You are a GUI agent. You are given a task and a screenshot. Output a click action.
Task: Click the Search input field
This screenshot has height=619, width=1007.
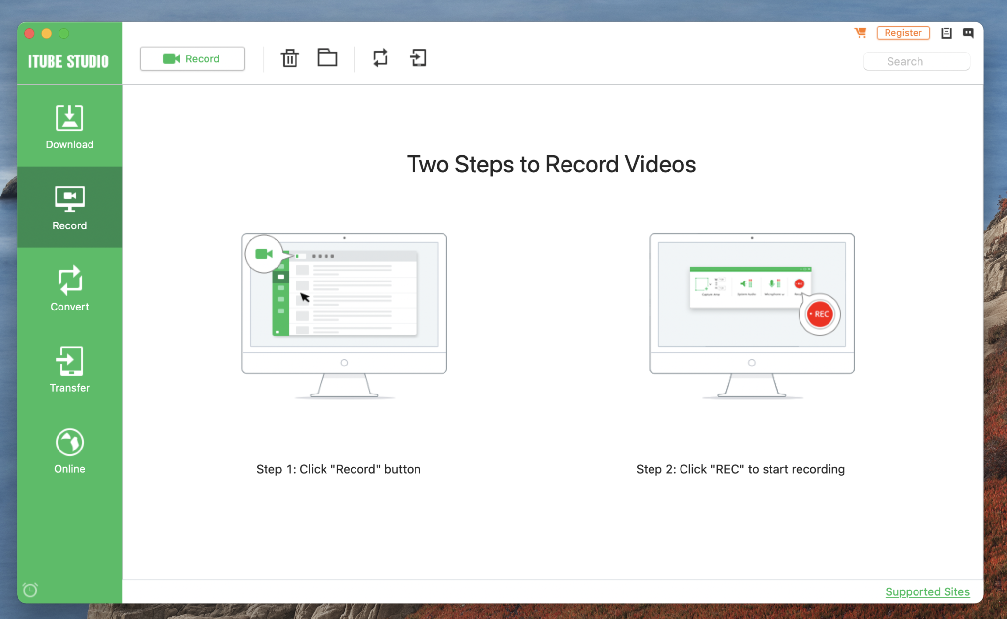click(921, 60)
